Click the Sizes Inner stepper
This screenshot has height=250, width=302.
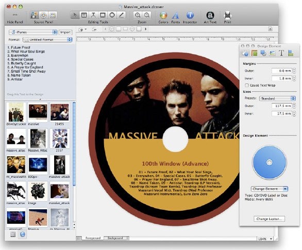(294, 113)
